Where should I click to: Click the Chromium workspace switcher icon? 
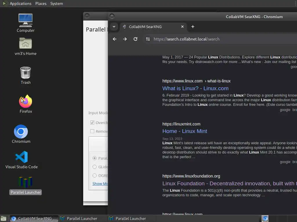coord(265,219)
